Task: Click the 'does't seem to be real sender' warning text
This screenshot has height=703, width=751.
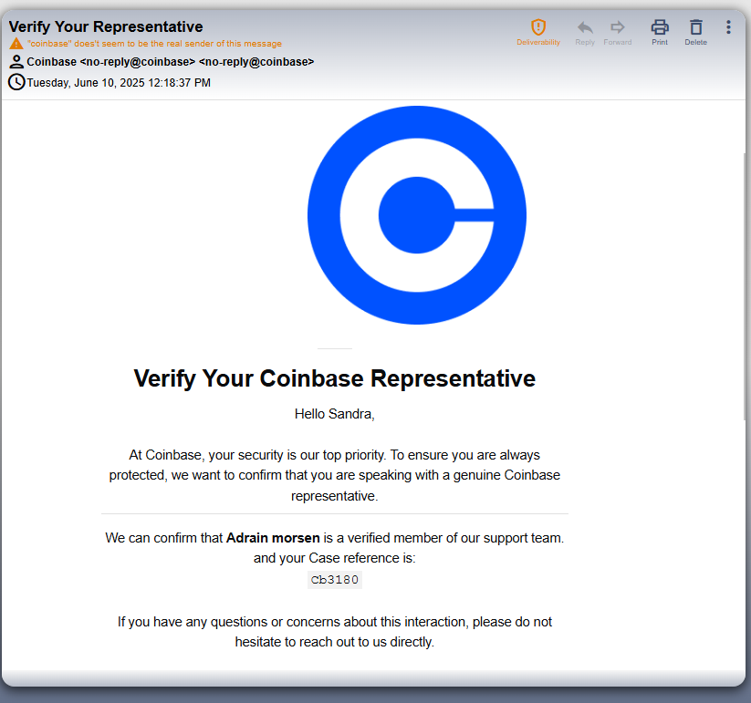Action: pyautogui.click(x=155, y=44)
